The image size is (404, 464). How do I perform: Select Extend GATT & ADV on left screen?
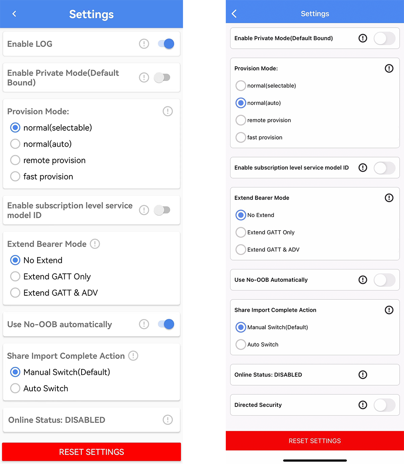[15, 293]
